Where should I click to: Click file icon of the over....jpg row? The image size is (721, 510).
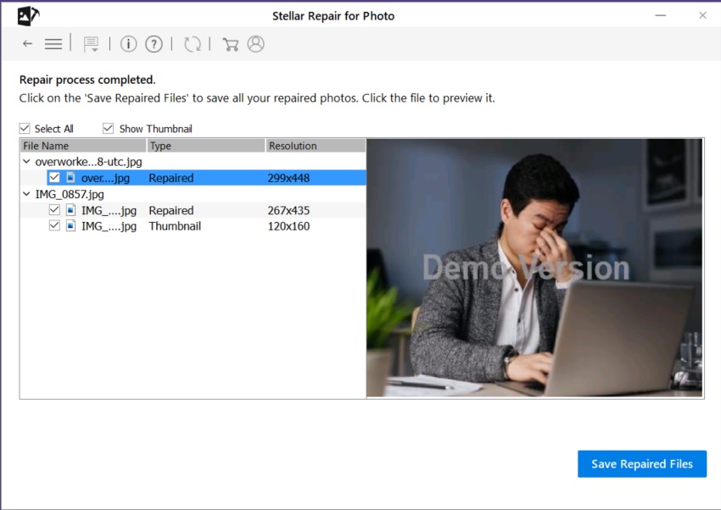(70, 178)
